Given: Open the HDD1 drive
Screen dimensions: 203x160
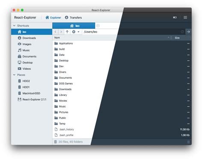Looking at the screenshot, I should click(x=32, y=87).
